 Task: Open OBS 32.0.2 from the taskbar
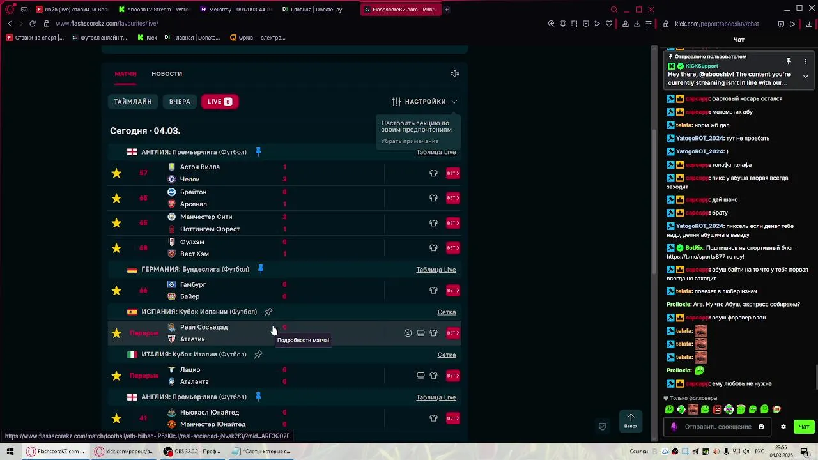pyautogui.click(x=192, y=451)
